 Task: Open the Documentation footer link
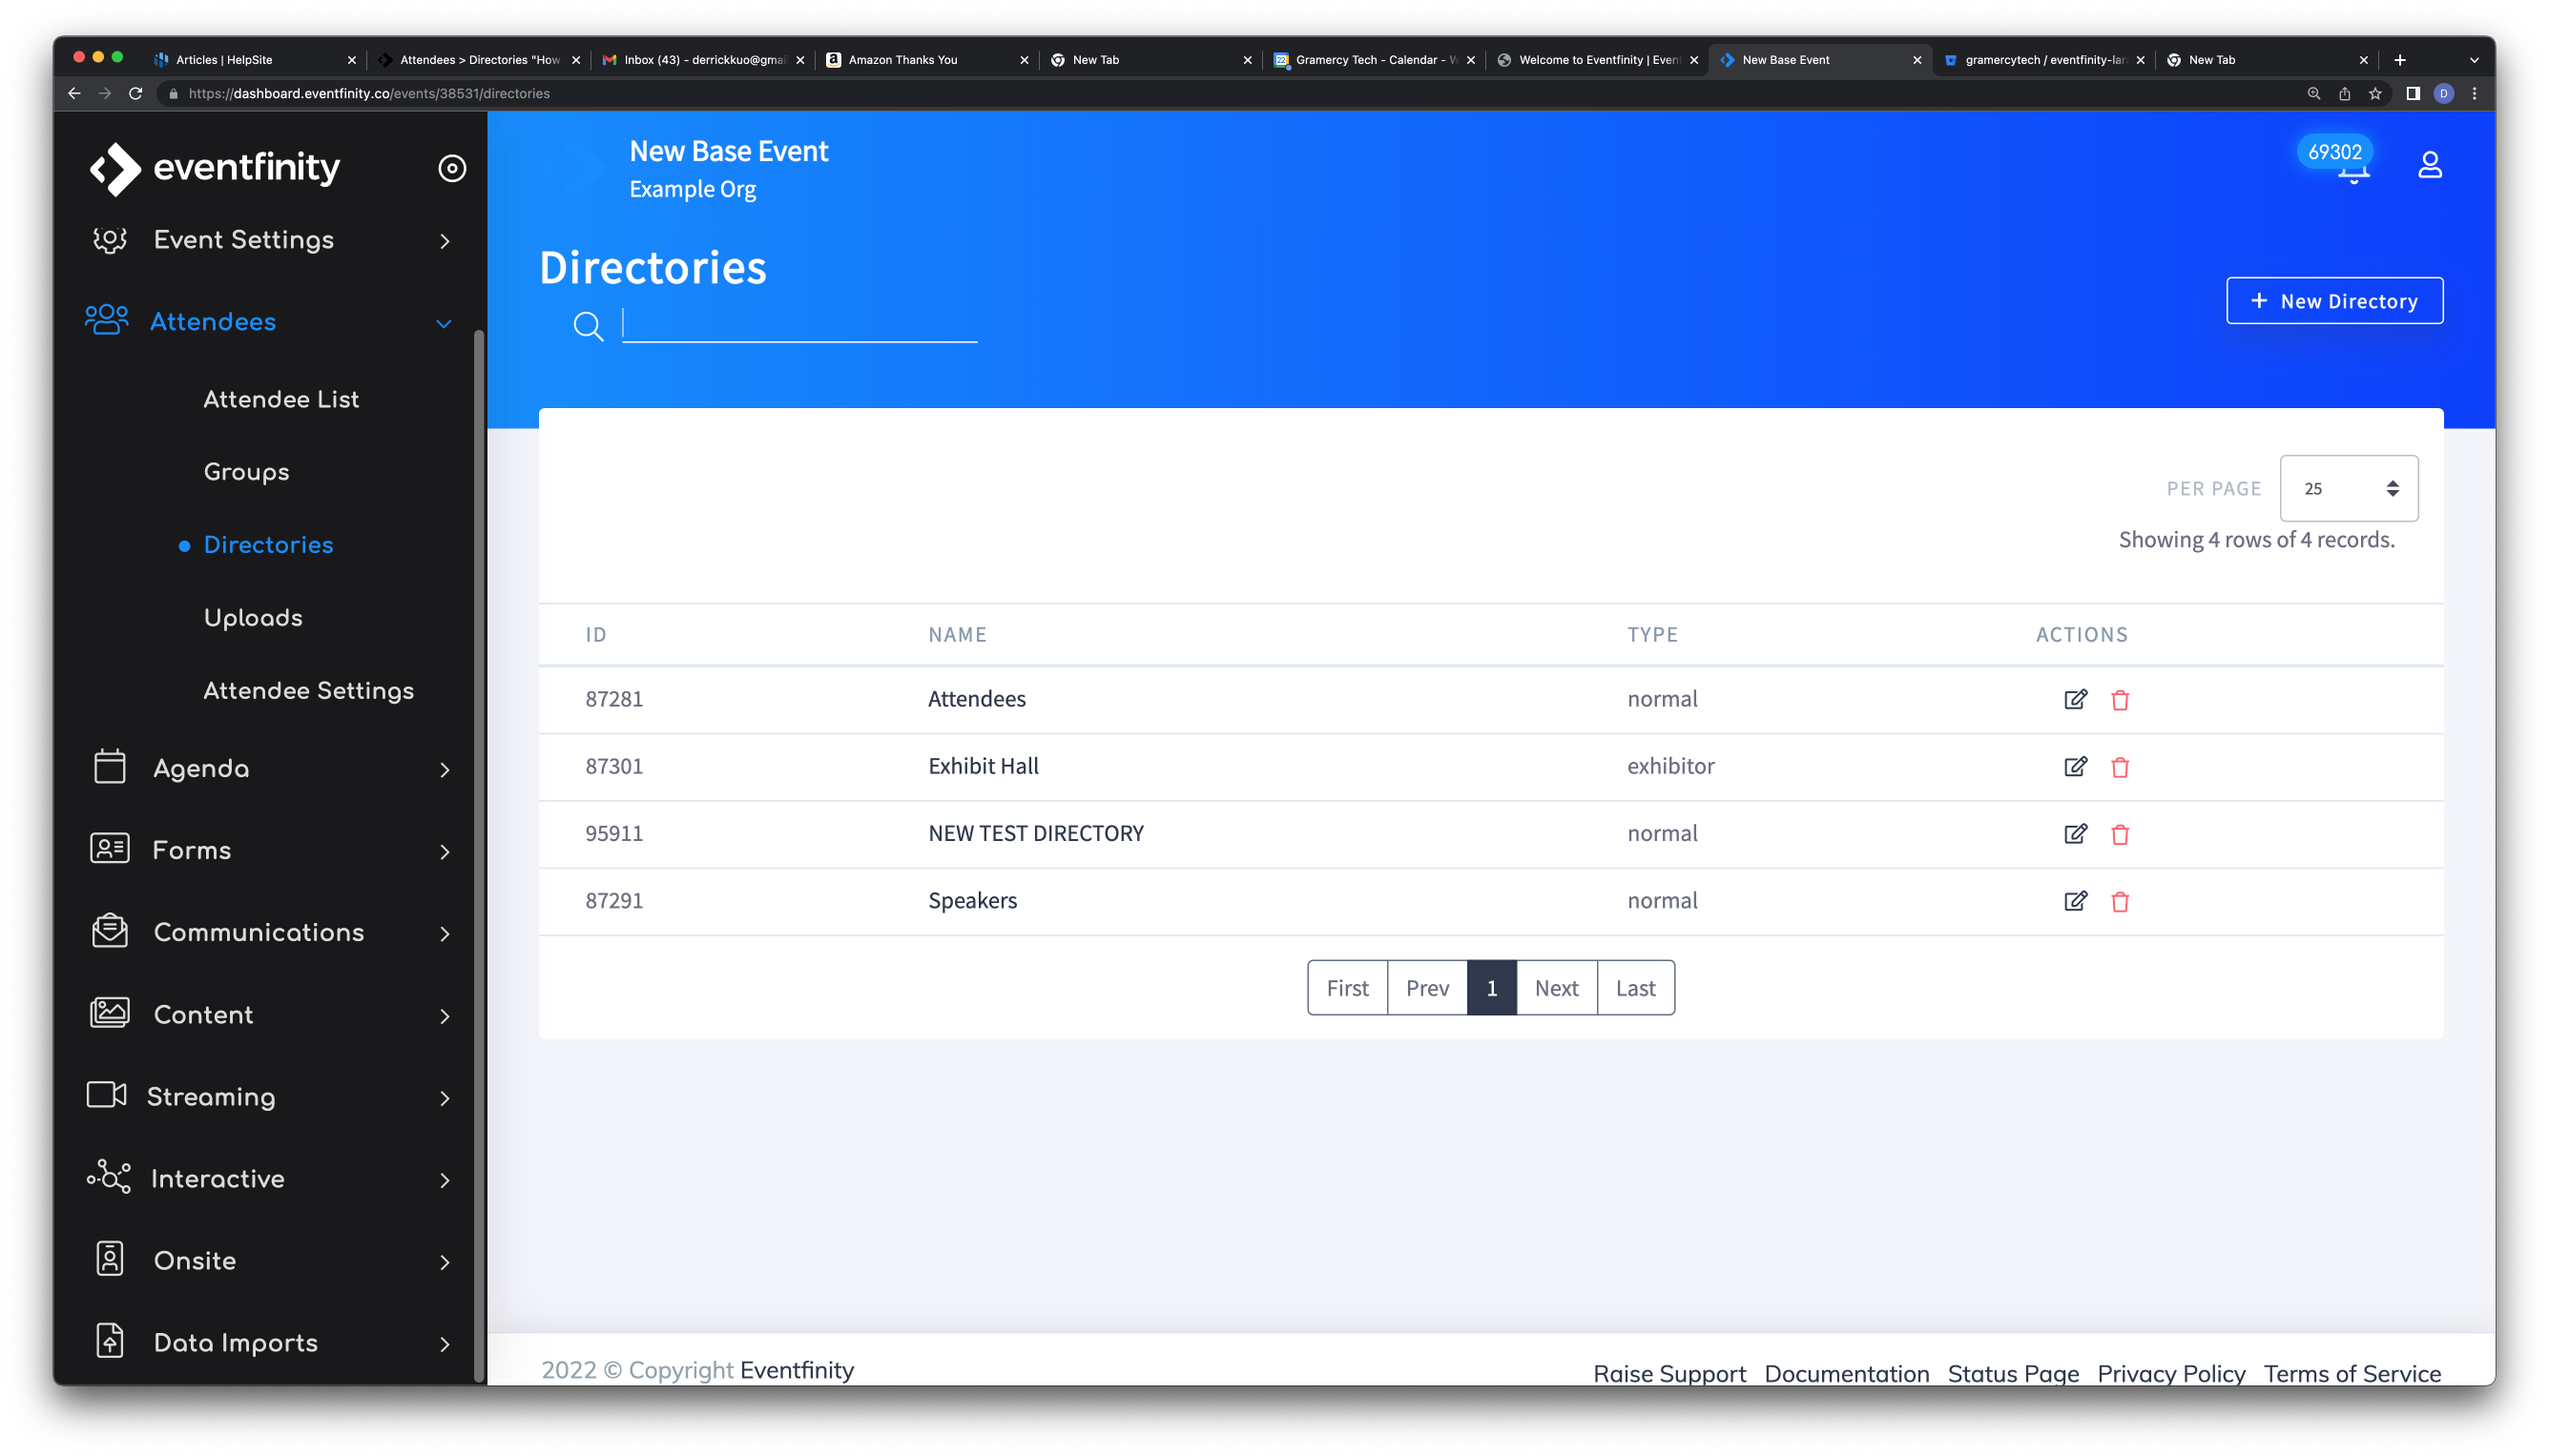[1846, 1373]
